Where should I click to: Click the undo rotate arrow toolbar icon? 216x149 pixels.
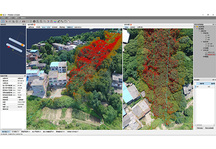(x=66, y=21)
